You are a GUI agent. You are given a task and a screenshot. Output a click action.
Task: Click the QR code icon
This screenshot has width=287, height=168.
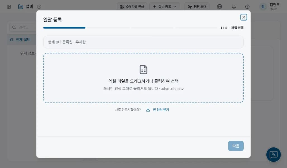(x=122, y=7)
